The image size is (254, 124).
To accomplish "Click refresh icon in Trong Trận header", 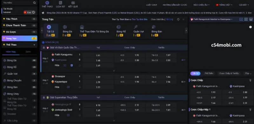I will click(x=178, y=19).
